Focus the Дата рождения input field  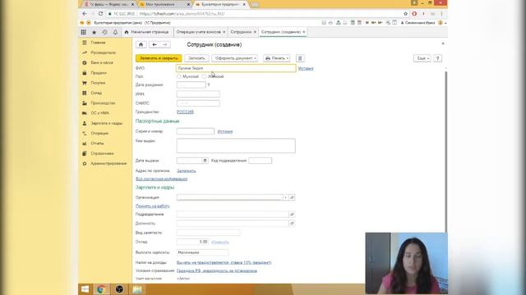pos(191,85)
